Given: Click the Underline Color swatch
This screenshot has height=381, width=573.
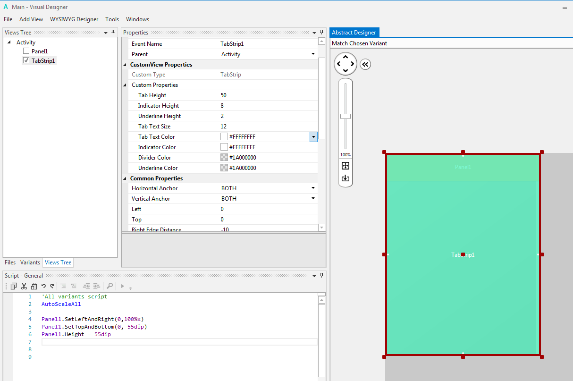Looking at the screenshot, I should [224, 168].
